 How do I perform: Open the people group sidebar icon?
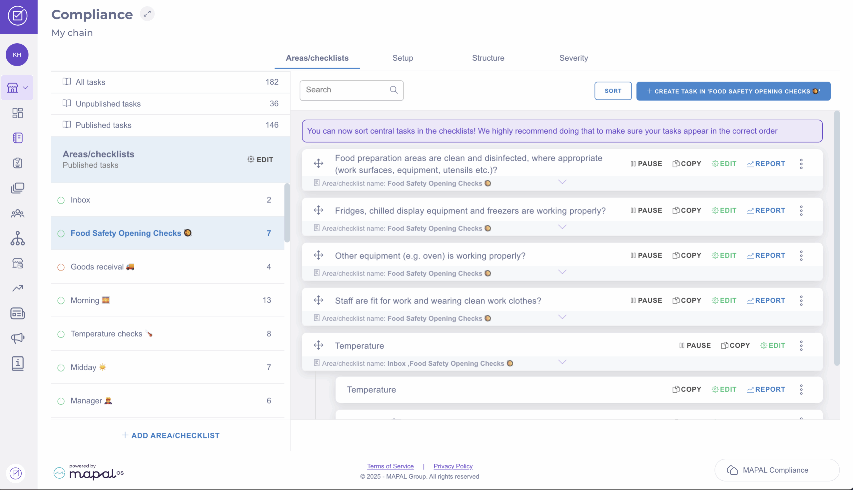tap(18, 214)
